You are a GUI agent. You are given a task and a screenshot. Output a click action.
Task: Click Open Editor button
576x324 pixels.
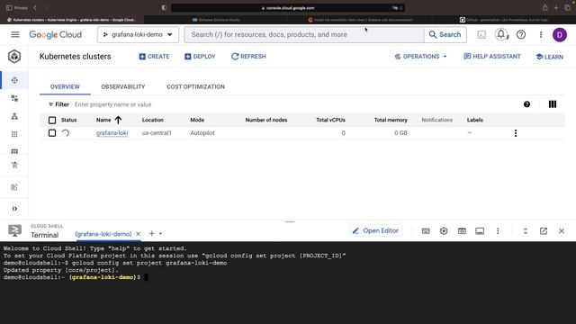coord(375,230)
